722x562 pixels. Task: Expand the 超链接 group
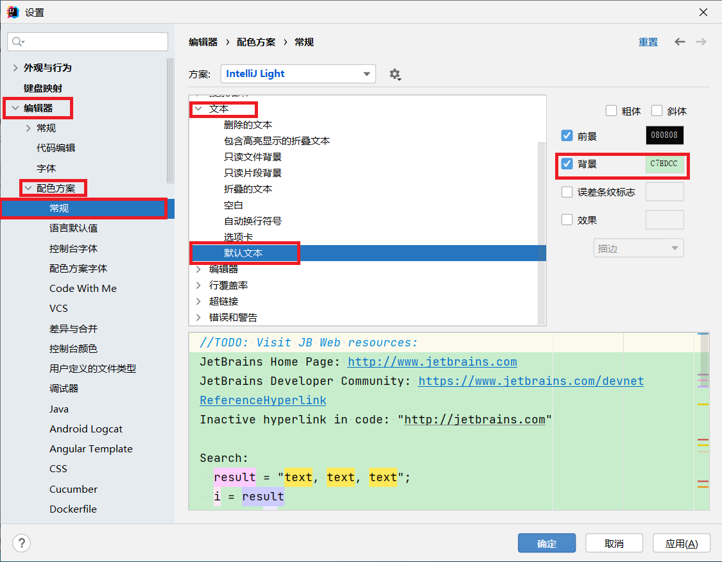click(x=198, y=301)
